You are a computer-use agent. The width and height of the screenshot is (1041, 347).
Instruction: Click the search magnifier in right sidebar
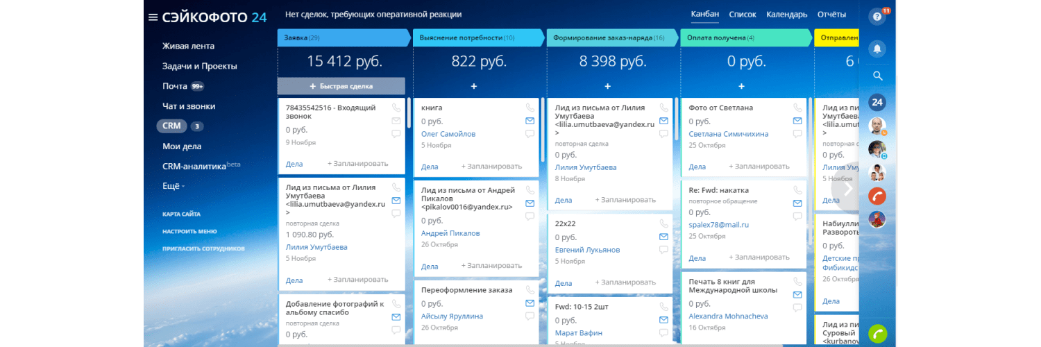click(877, 76)
